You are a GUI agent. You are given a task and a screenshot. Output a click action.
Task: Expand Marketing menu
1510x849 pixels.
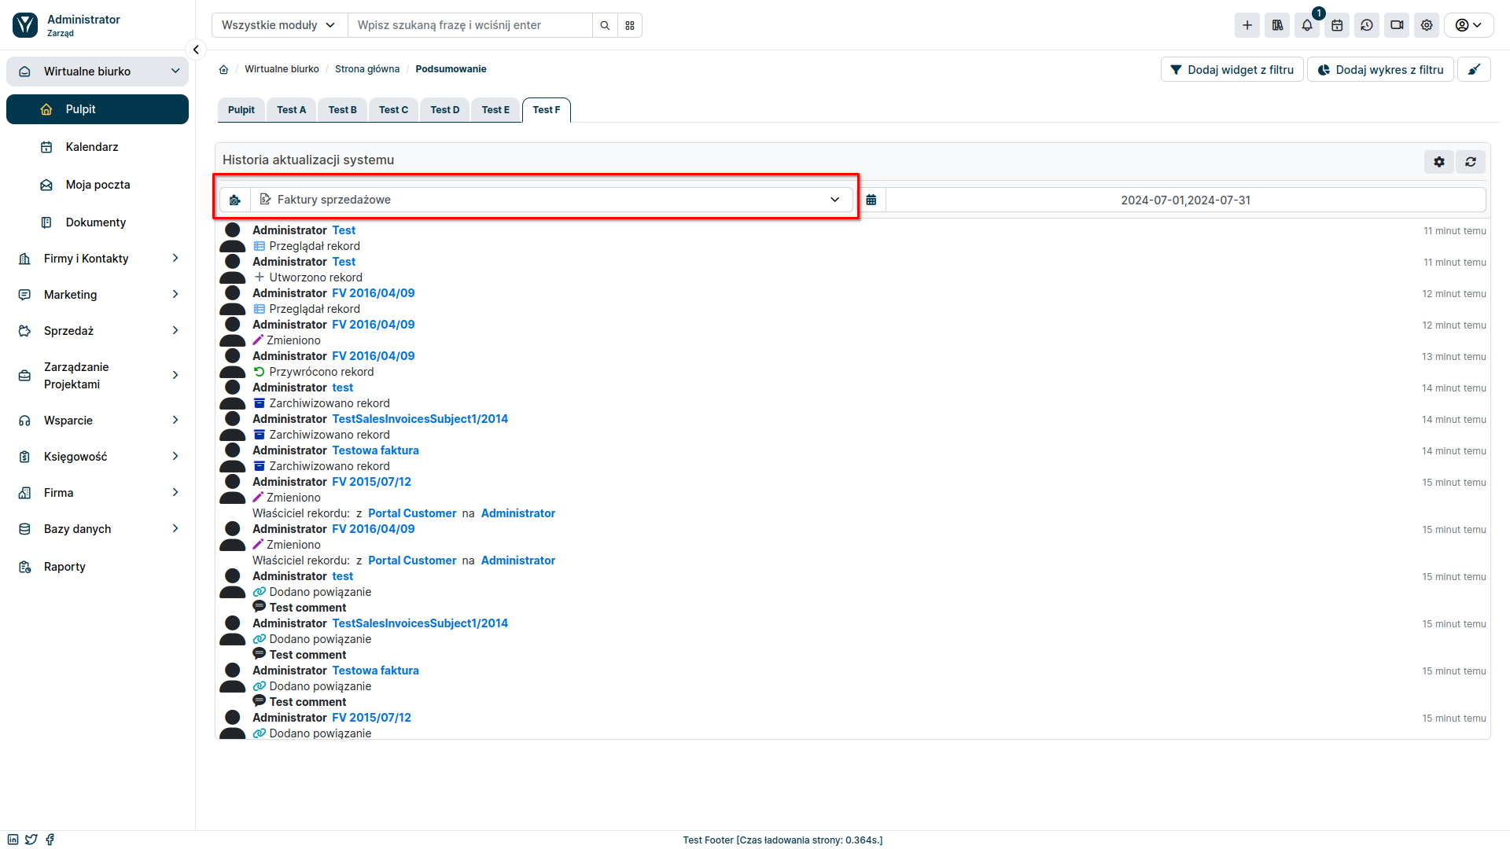[x=98, y=295]
